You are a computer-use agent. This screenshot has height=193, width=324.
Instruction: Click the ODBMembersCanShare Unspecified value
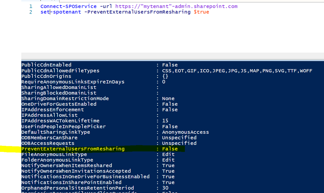(x=179, y=138)
